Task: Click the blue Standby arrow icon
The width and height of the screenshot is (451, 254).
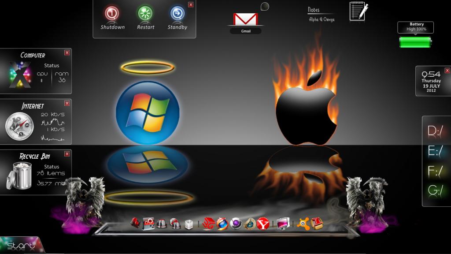Action: (x=177, y=13)
